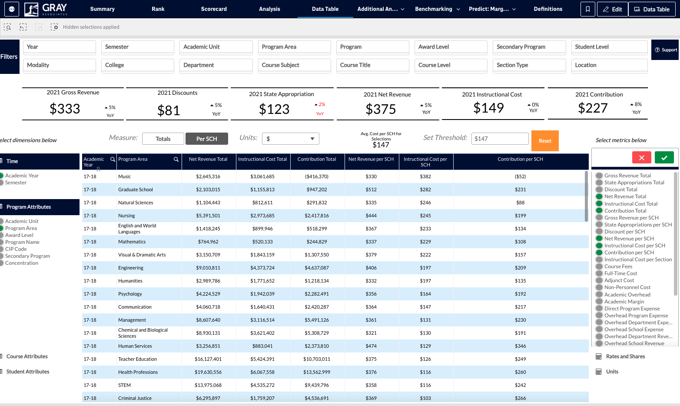Screen dimensions: 680x406
Task: Open the Semester filter
Action: pyautogui.click(x=138, y=47)
